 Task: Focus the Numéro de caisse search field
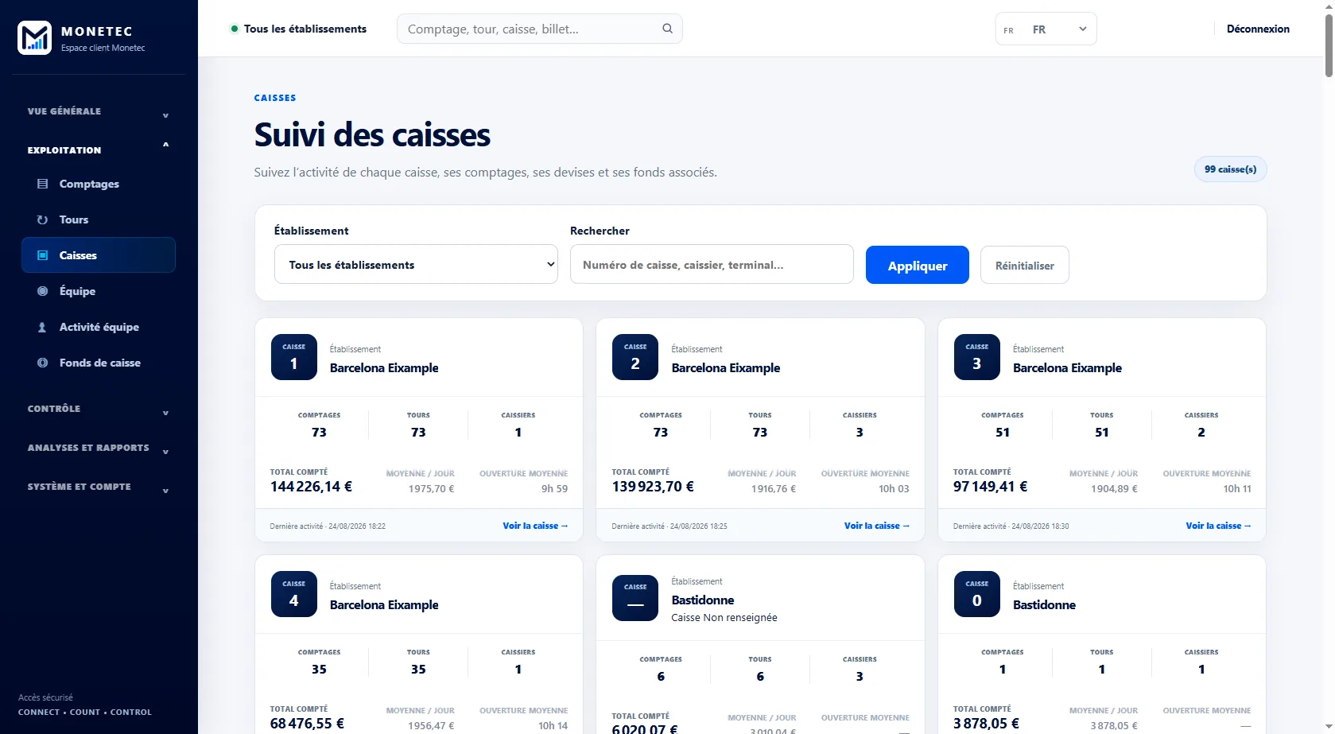pos(712,264)
